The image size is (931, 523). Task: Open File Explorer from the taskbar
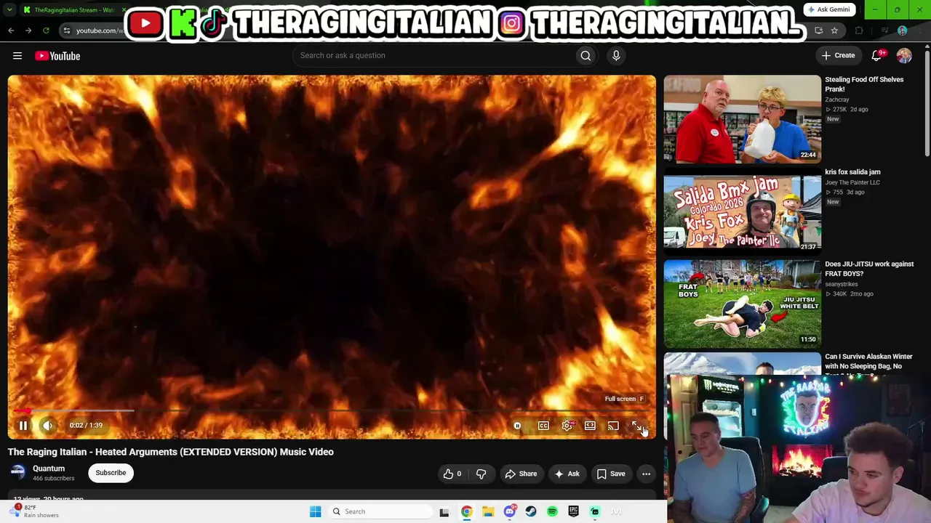(488, 511)
